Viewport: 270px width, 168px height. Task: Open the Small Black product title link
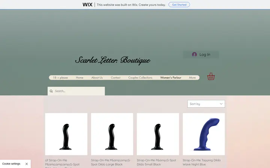[x=156, y=162]
